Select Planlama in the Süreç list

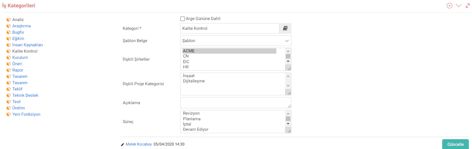192,119
